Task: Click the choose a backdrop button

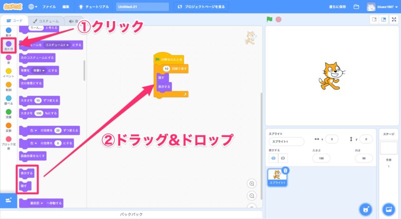Action: 387,208
